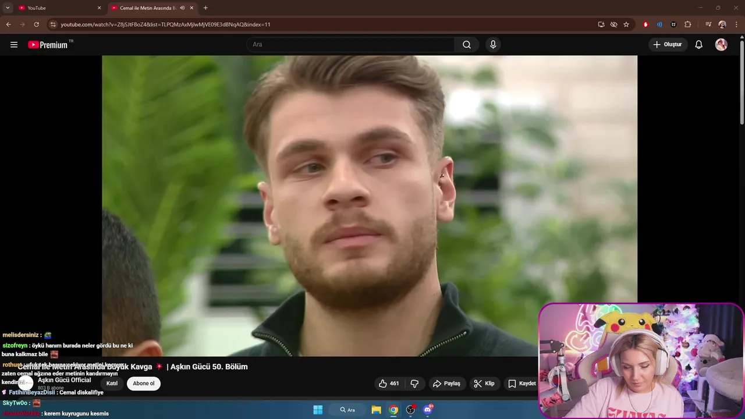Click the 461 like count
This screenshot has height=419, width=745.
pyautogui.click(x=395, y=384)
